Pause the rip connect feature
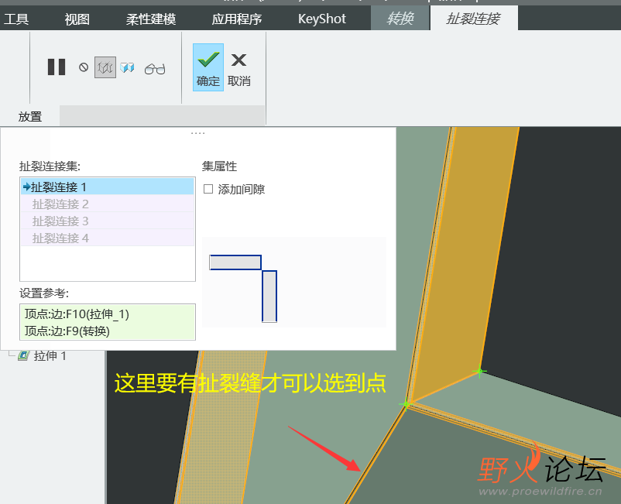This screenshot has height=504, width=621. pyautogui.click(x=57, y=67)
